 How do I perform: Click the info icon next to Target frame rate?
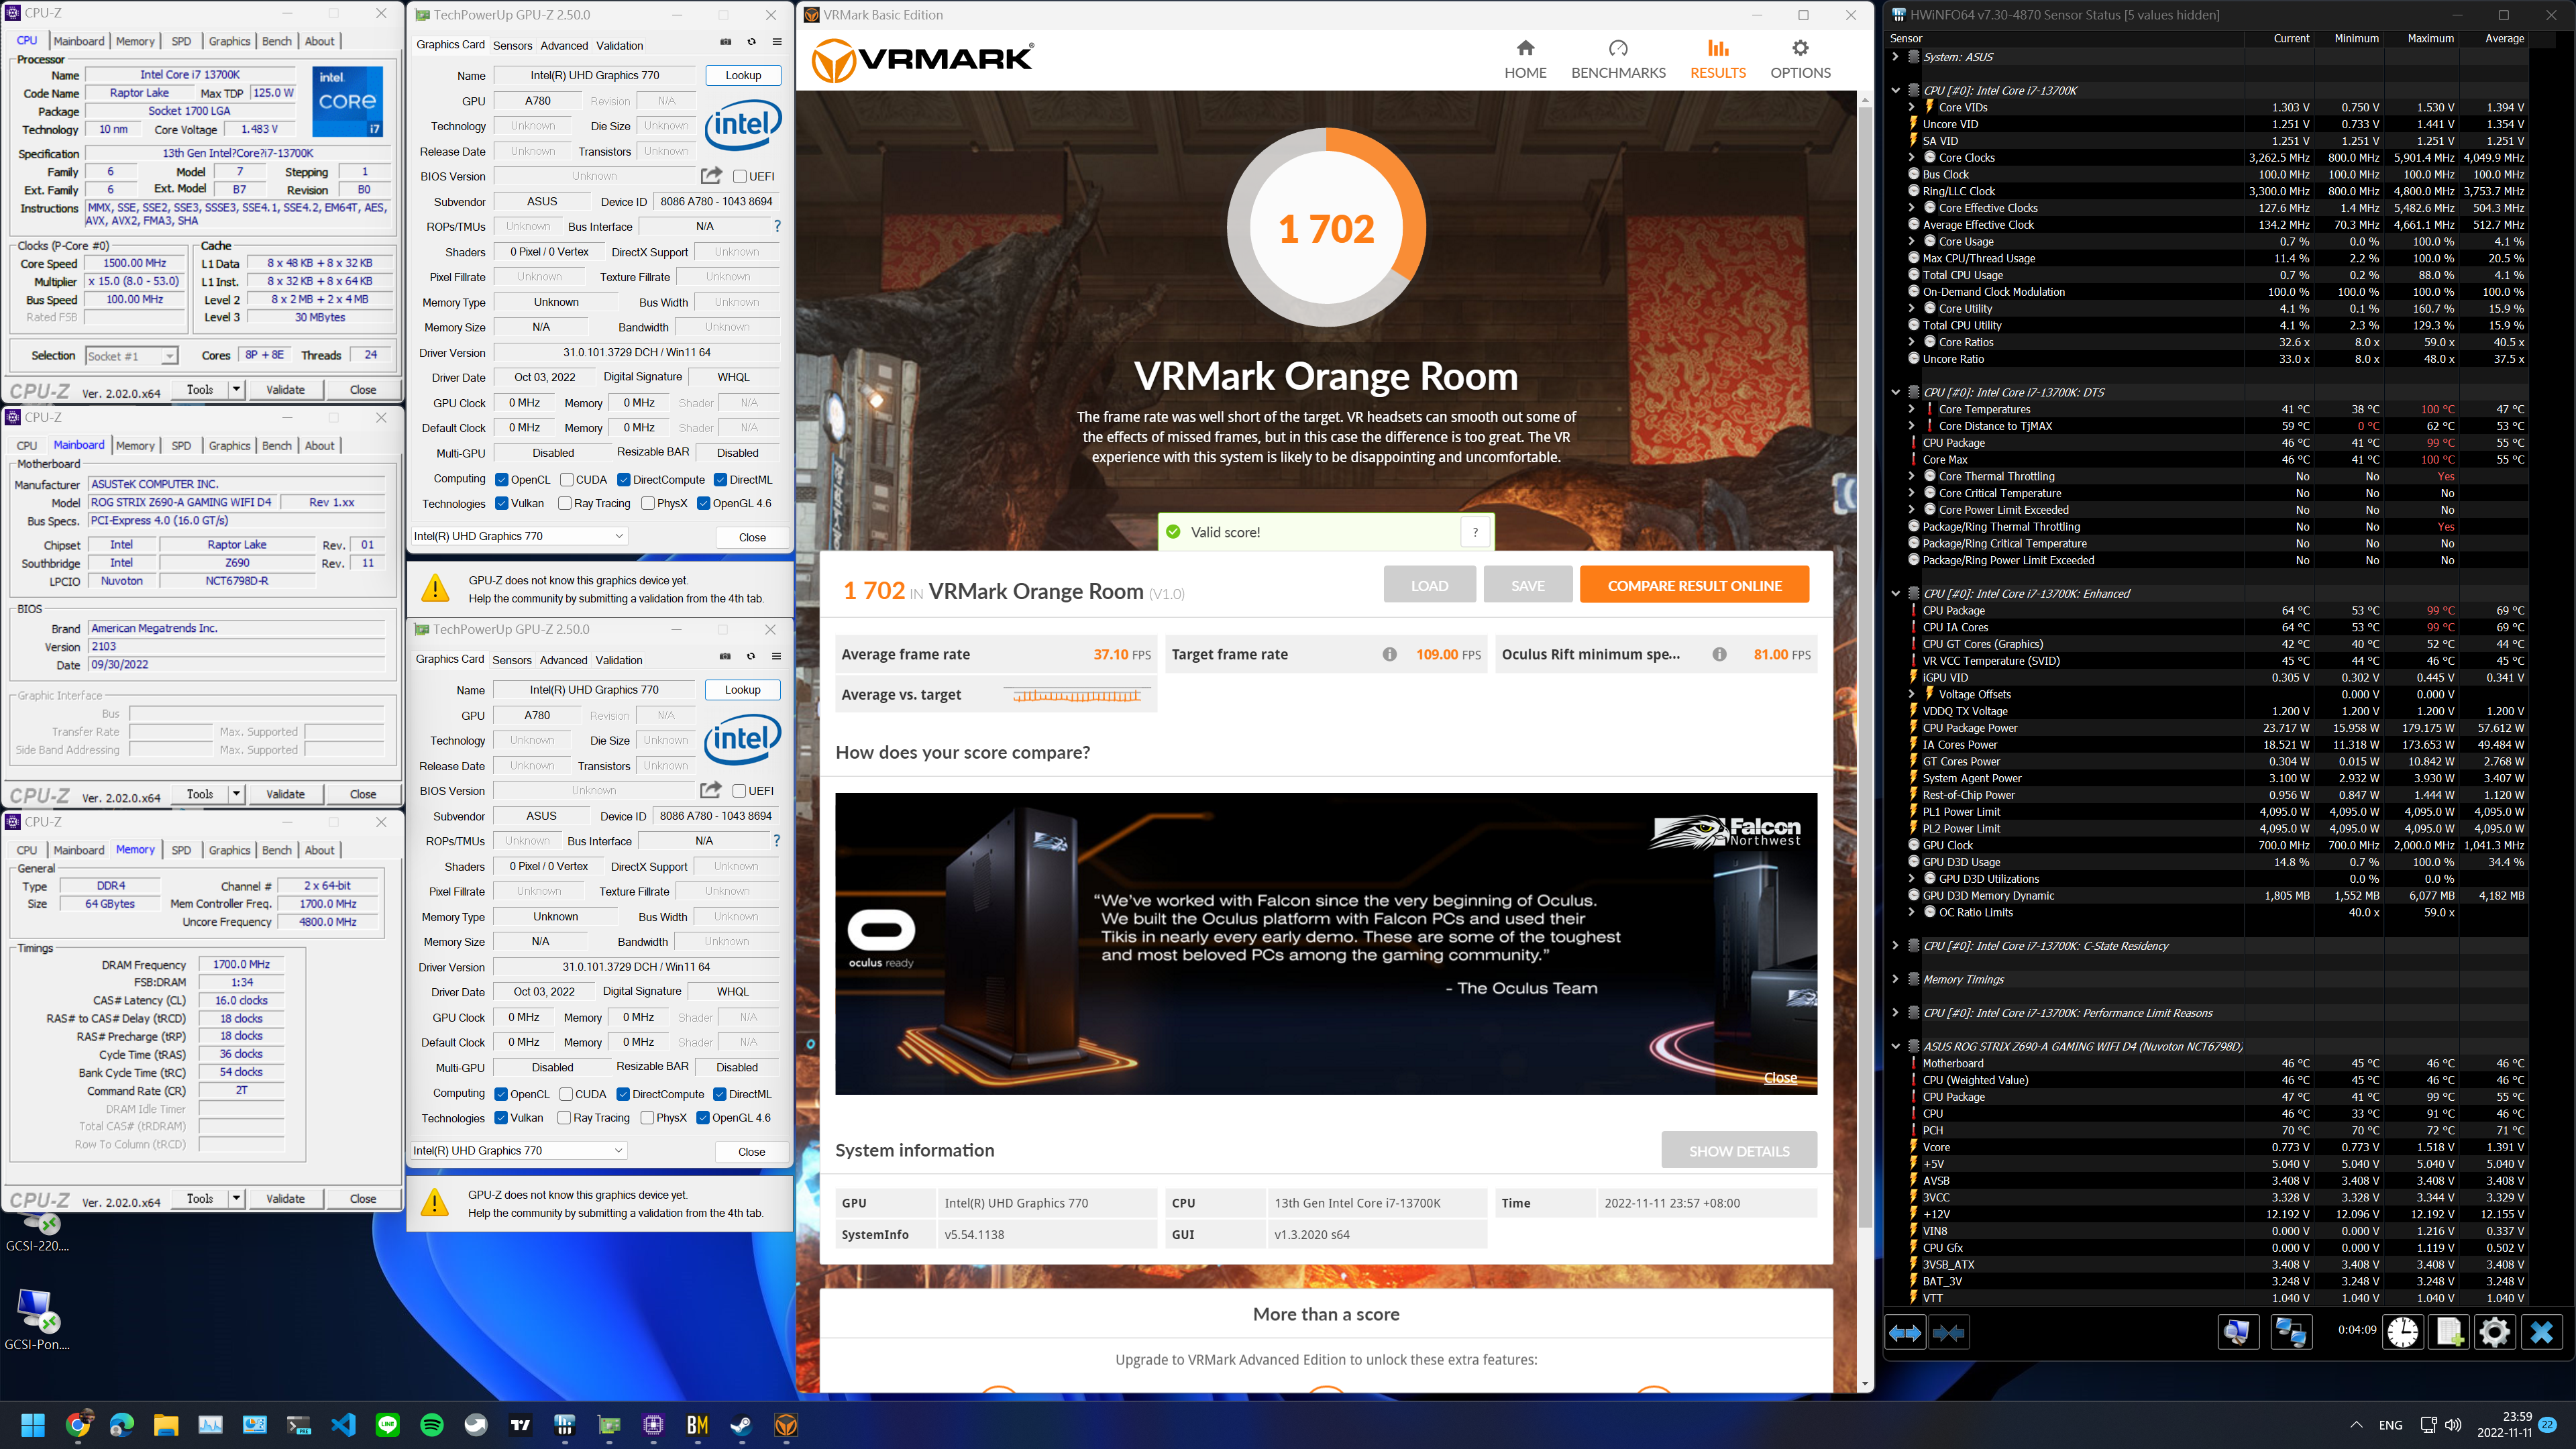coord(1389,654)
